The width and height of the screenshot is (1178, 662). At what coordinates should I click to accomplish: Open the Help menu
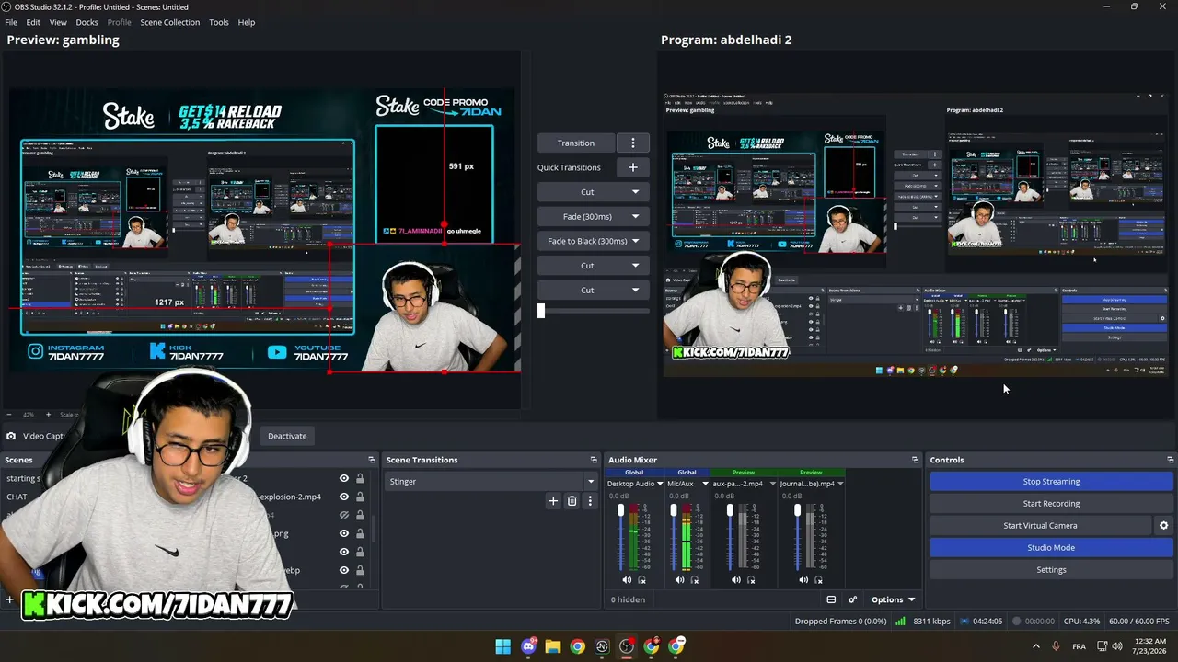pos(247,22)
